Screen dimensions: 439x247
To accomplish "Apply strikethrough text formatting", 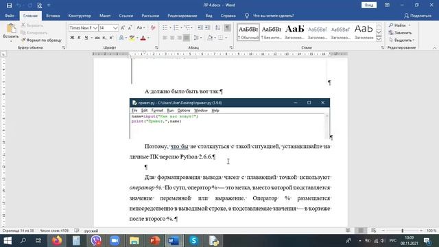I will pyautogui.click(x=97, y=38).
